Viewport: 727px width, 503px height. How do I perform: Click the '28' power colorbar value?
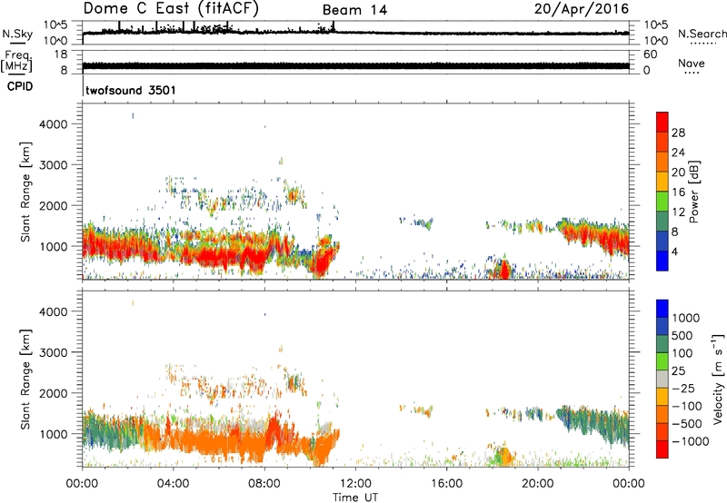[x=678, y=133]
